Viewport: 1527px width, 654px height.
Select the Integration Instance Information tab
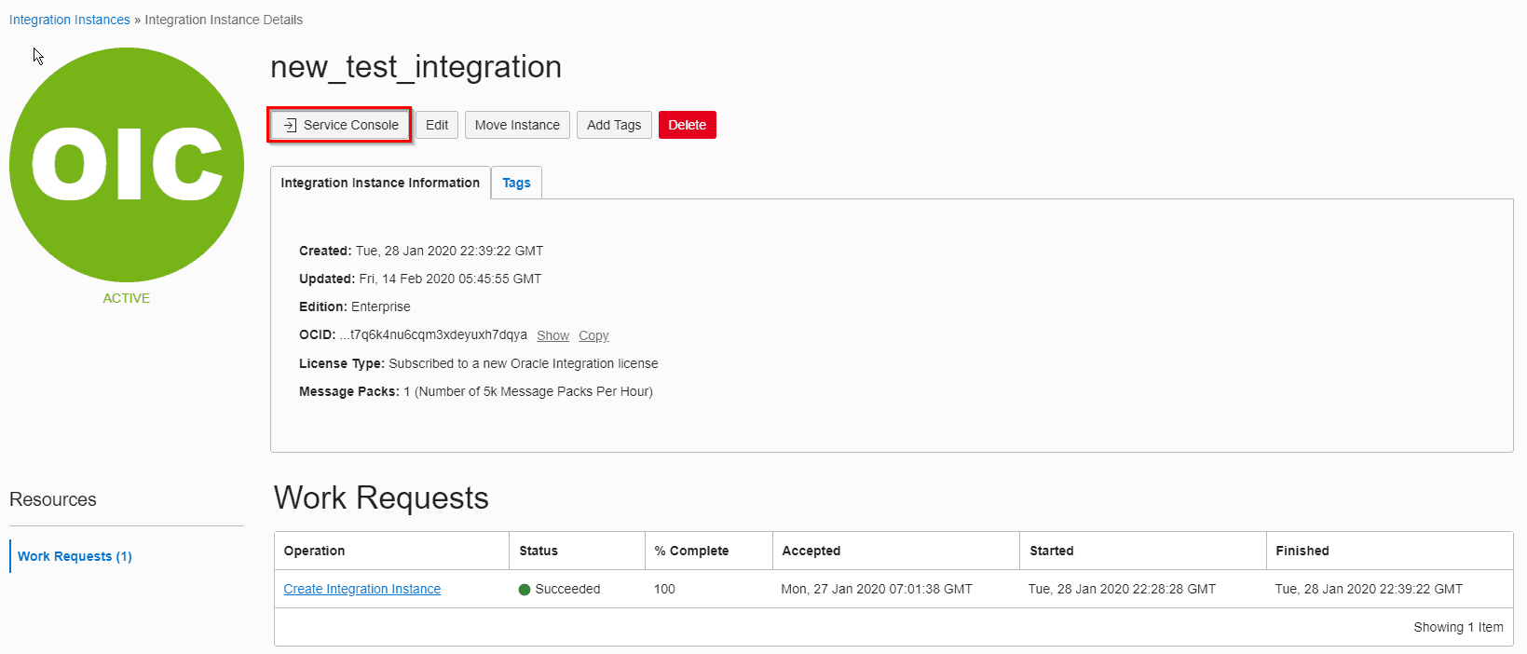380,183
